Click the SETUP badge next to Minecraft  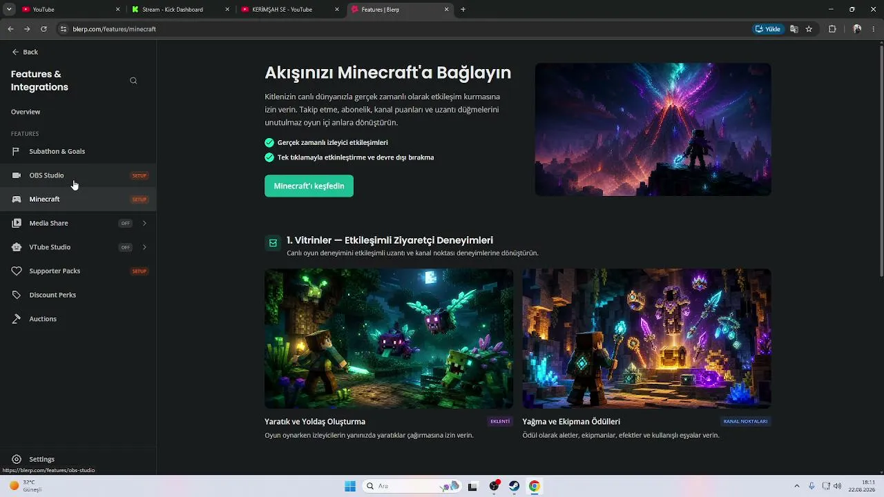[140, 199]
